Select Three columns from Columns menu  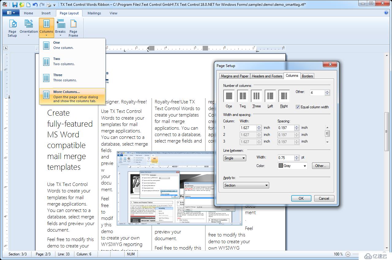73,78
